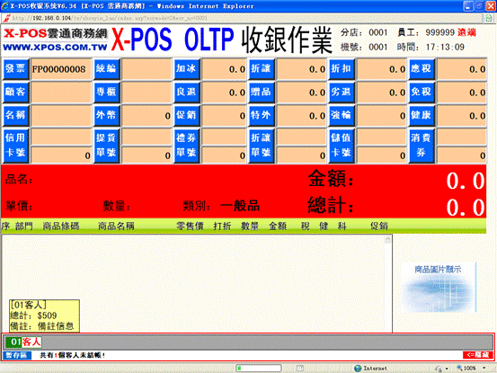497x373 pixels.
Task: Click the 消費券 consumer voucher button
Action: click(421, 146)
